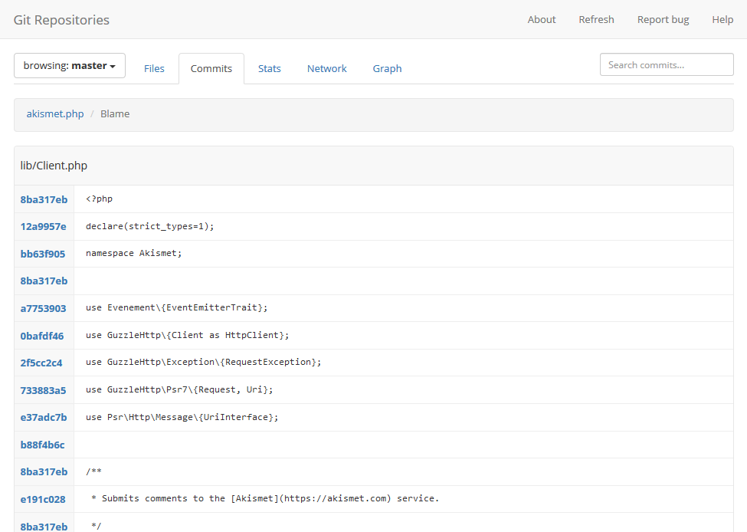The image size is (747, 532).
Task: Click Refresh in the top navigation
Action: 596,19
